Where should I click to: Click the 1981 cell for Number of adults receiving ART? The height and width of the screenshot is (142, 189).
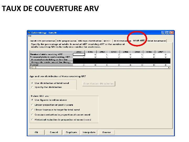coord(91,54)
